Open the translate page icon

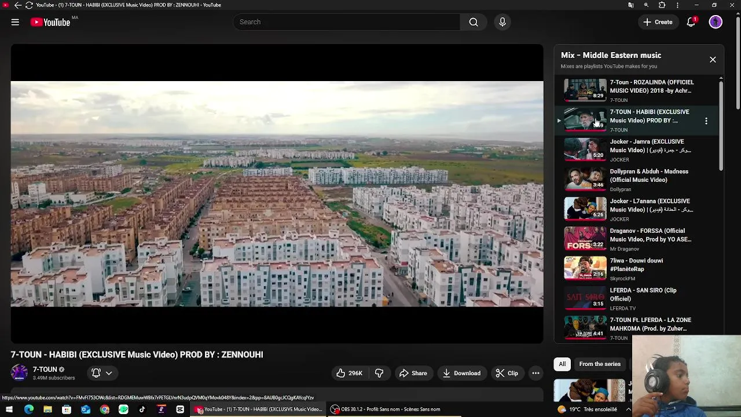click(x=631, y=5)
